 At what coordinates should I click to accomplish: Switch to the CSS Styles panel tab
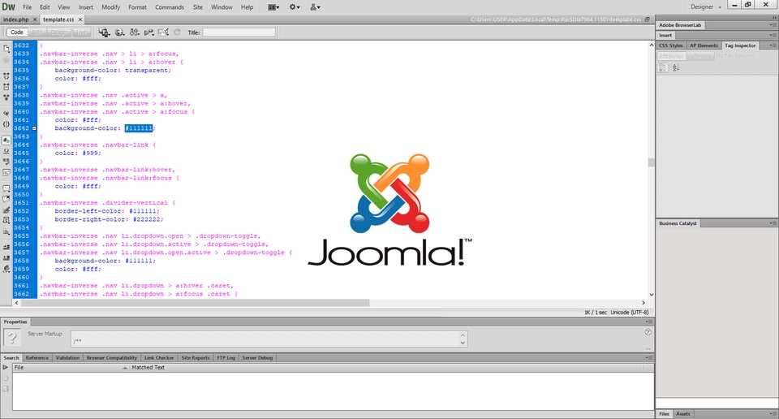click(x=671, y=45)
